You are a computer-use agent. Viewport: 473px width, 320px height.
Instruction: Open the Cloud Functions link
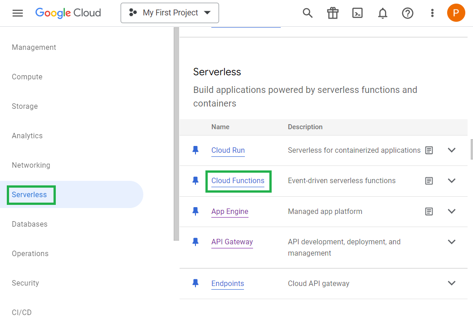click(x=238, y=181)
